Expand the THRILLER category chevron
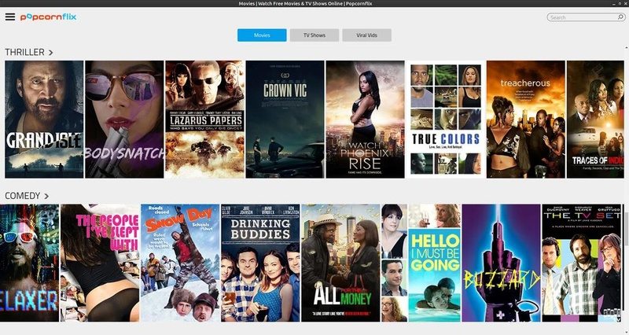The image size is (629, 335). coord(50,53)
